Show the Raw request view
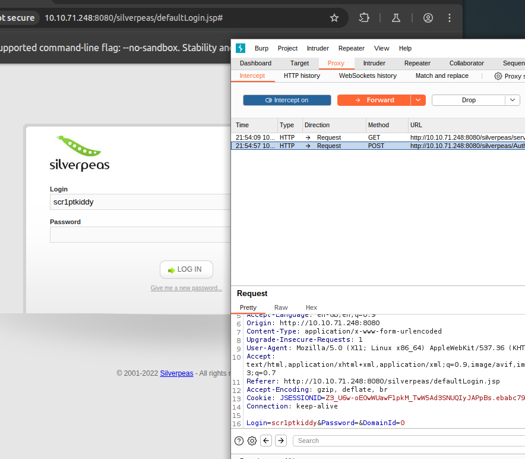Screen dimensions: 525x459 click(281, 307)
